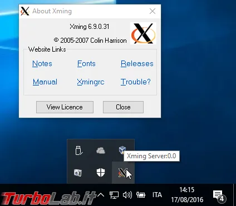This screenshot has height=206, width=236.
Task: Open the Action Center notifications icon
Action: [219, 196]
